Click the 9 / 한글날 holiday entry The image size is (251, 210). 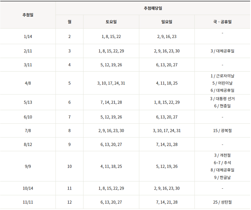(x=222, y=177)
